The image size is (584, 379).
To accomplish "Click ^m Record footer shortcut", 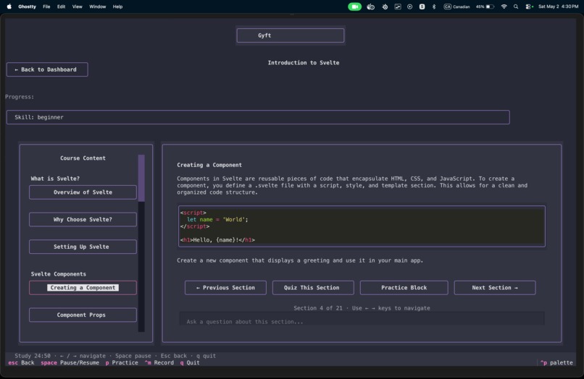I will (x=159, y=362).
